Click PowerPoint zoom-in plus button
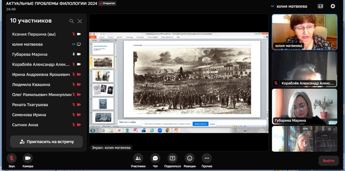Screen dimensions: 345x171 (263, 126)
